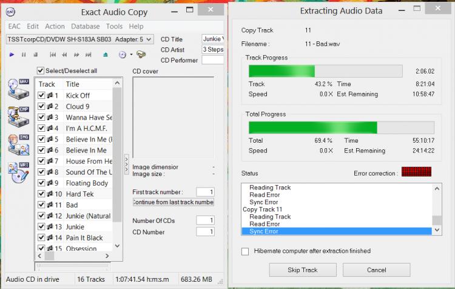455x289 pixels.
Task: Click the music note icon of track 1
Action: (50, 95)
